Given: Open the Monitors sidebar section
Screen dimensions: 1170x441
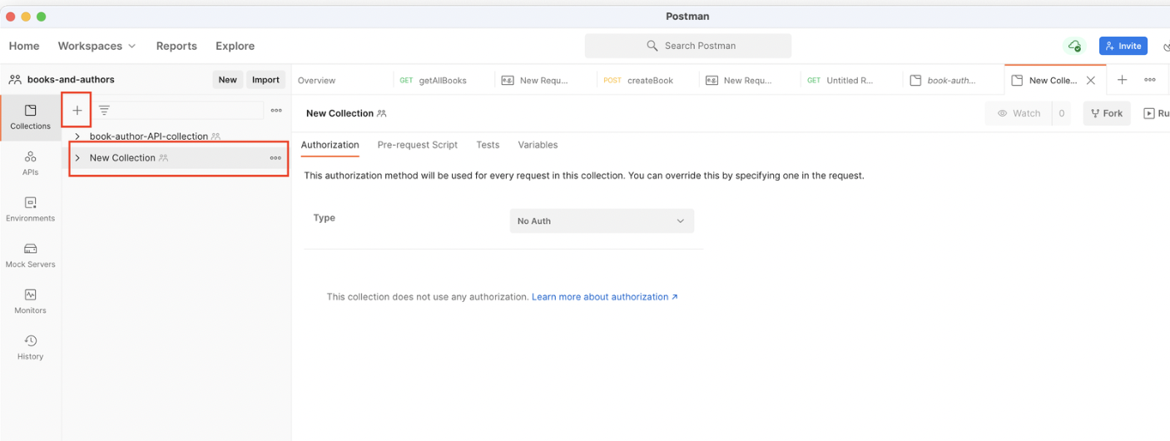Looking at the screenshot, I should click(x=31, y=301).
